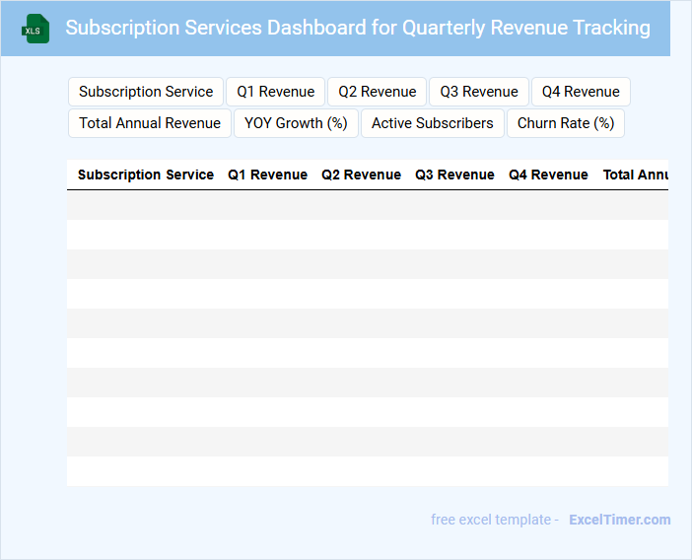
Task: Select the Q4 Revenue column header
Action: pyautogui.click(x=548, y=175)
